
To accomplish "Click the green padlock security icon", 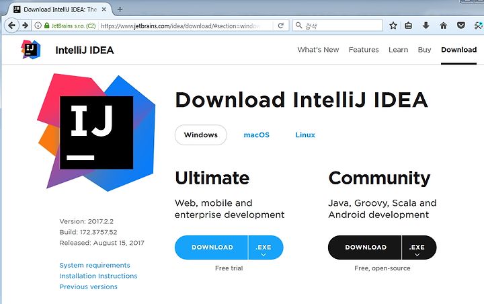I will [46, 26].
